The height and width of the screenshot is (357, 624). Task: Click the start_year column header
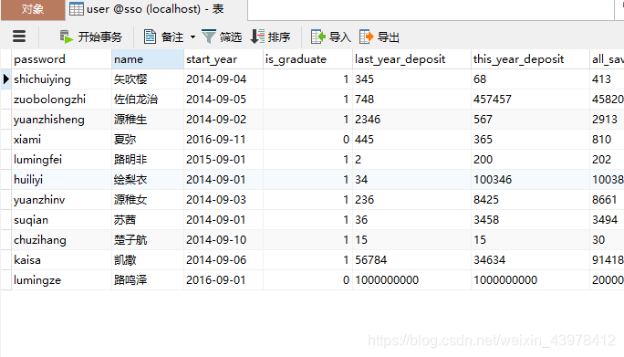pyautogui.click(x=224, y=59)
